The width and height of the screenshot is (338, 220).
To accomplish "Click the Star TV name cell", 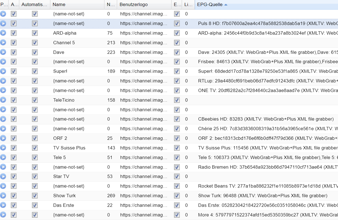I will [x=77, y=176].
